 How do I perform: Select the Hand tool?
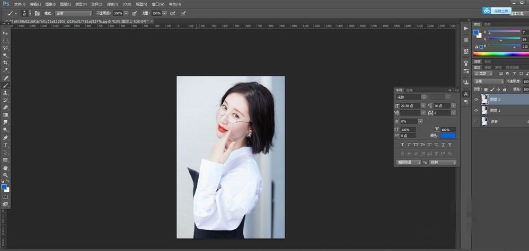(x=6, y=167)
